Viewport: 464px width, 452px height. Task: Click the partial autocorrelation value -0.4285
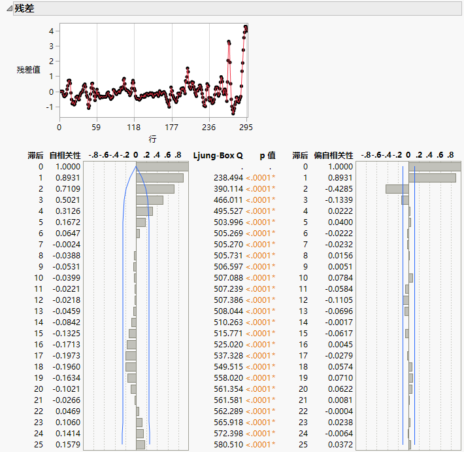(x=339, y=189)
